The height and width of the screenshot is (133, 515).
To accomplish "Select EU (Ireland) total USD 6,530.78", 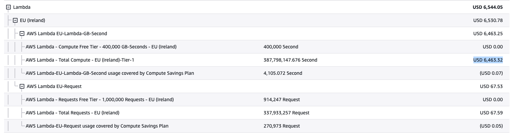I will 488,20.
